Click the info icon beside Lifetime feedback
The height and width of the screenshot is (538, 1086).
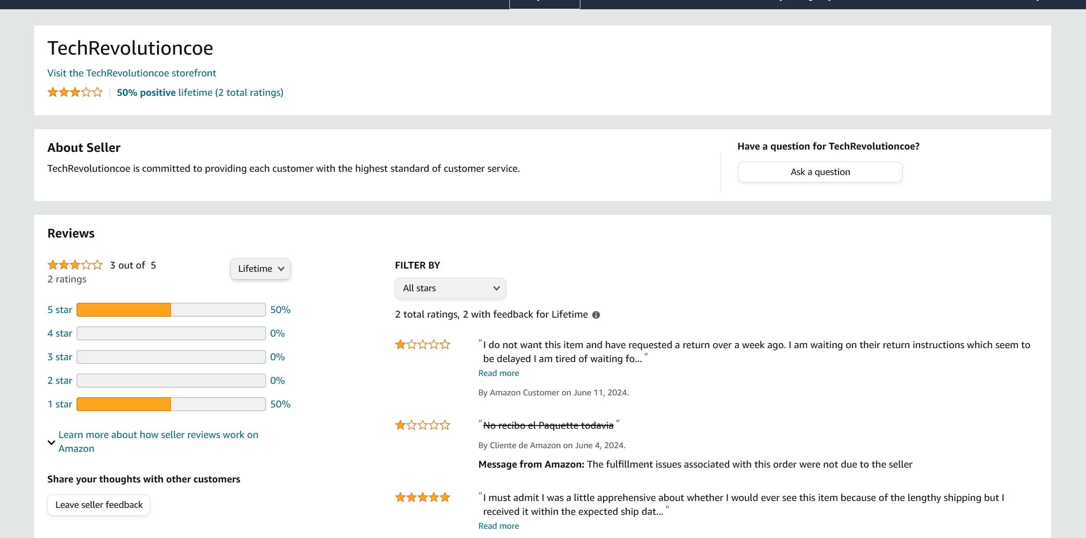point(596,315)
